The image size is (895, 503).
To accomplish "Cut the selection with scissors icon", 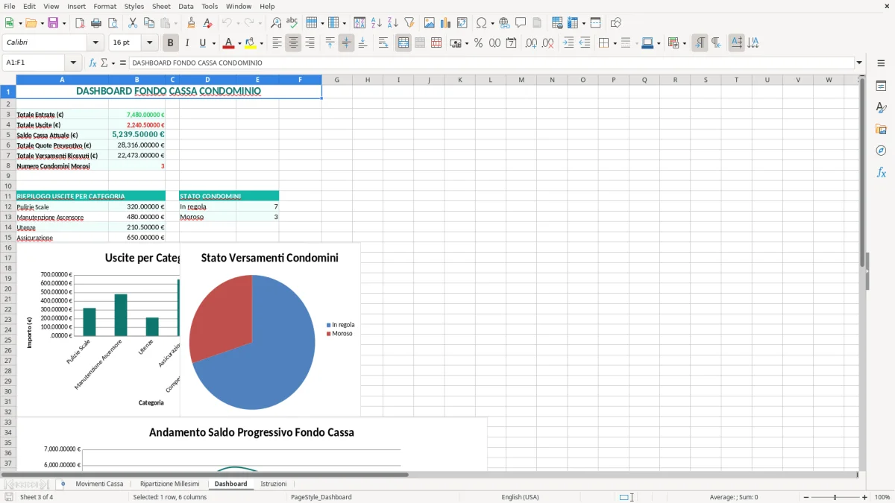I will pyautogui.click(x=132, y=23).
